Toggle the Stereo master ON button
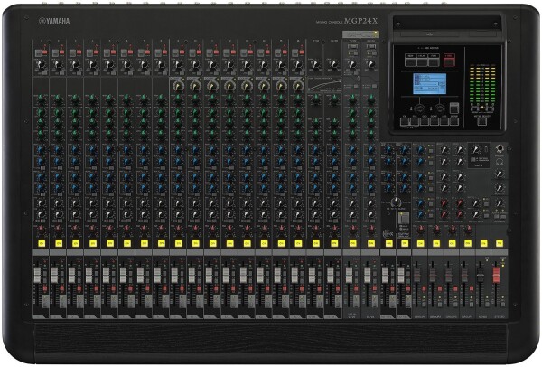The height and width of the screenshot is (367, 542). (x=500, y=243)
